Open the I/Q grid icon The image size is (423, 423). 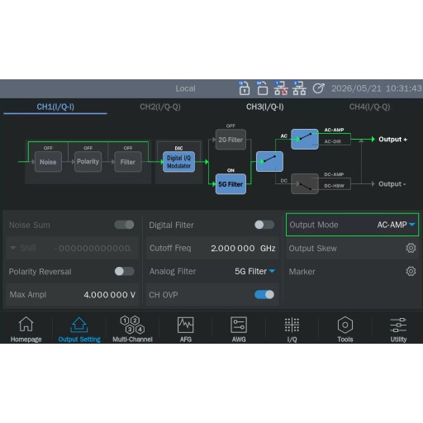click(292, 325)
